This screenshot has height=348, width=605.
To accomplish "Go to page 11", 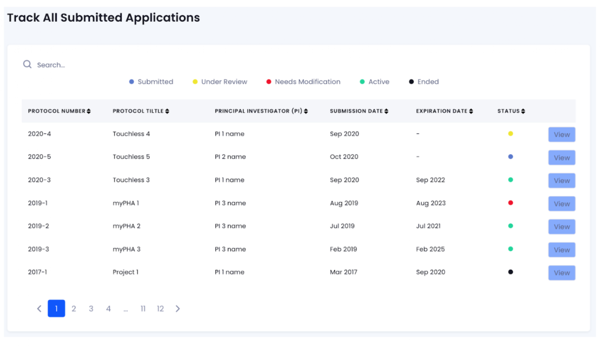I will pyautogui.click(x=143, y=309).
